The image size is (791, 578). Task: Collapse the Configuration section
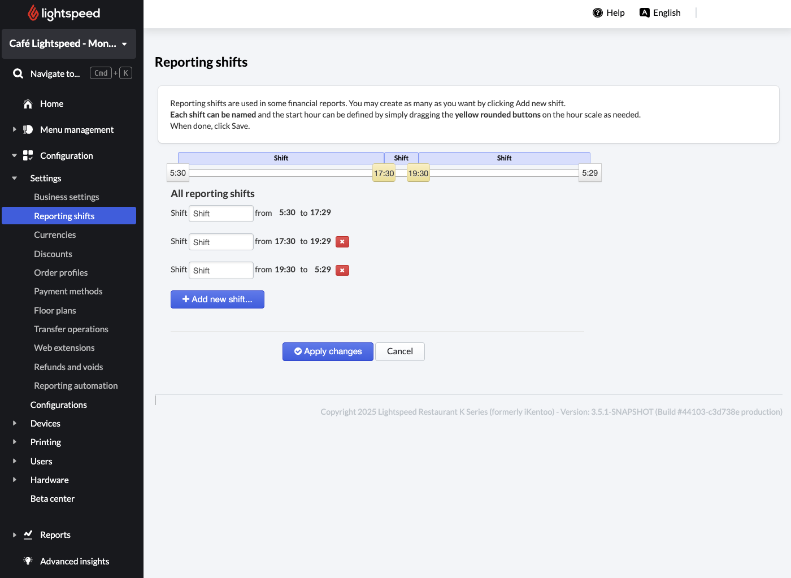coord(15,156)
